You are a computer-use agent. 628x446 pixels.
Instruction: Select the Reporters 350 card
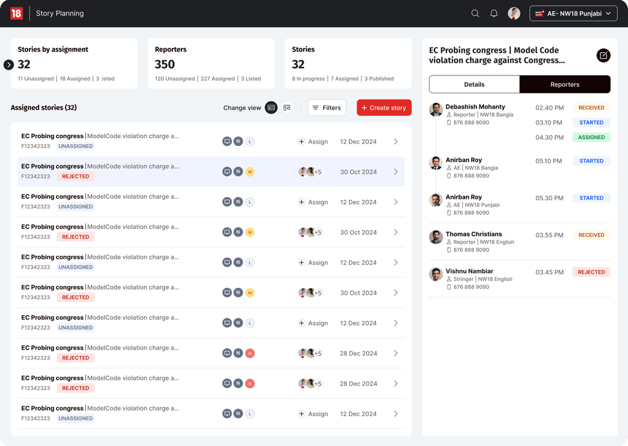pos(211,63)
